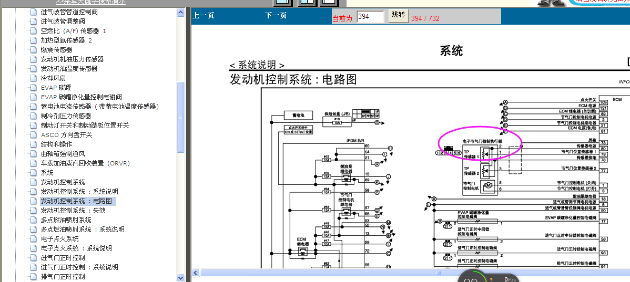Click the page icon beside 制动灯开关和制动踏板位置开关

point(33,125)
